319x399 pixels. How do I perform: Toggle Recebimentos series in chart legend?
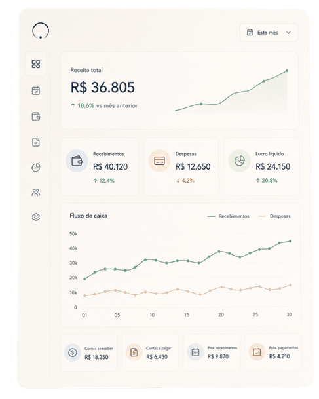228,216
